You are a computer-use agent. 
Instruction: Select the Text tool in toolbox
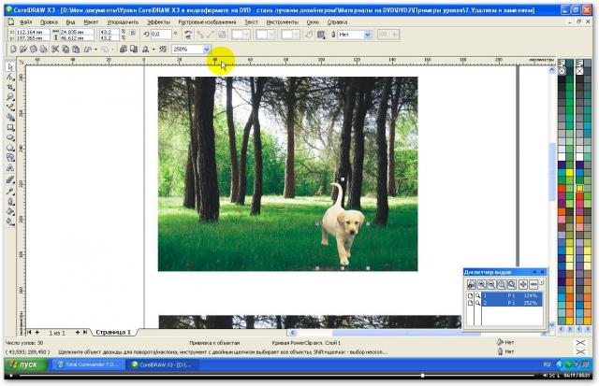point(10,169)
